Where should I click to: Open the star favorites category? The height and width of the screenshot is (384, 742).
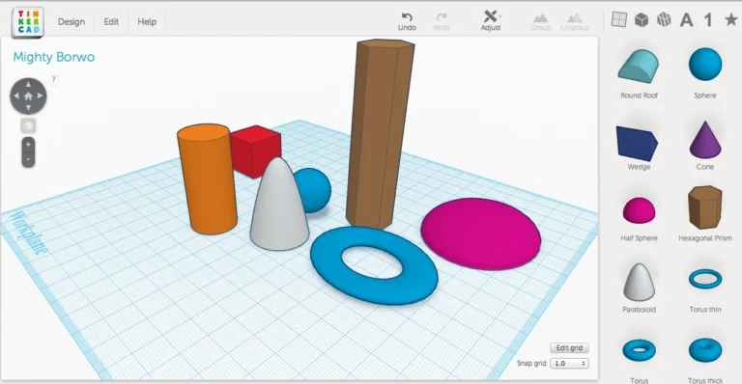click(731, 19)
